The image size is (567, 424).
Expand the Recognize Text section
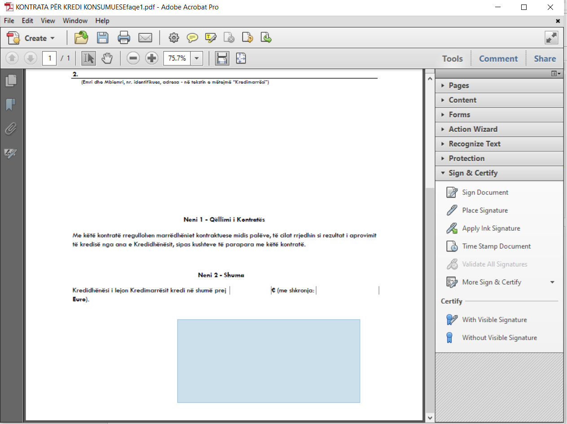(499, 144)
